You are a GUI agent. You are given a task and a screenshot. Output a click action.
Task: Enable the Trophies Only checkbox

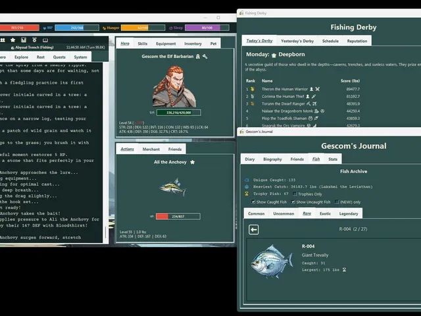click(295, 194)
